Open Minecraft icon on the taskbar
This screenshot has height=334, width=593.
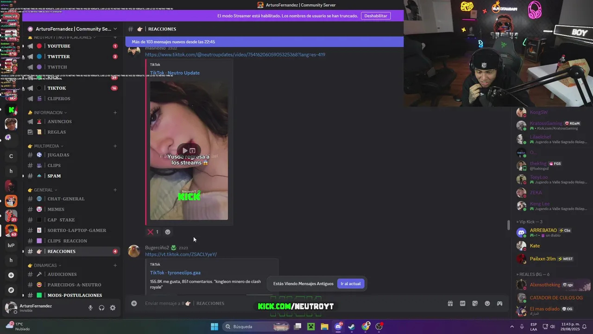click(311, 327)
